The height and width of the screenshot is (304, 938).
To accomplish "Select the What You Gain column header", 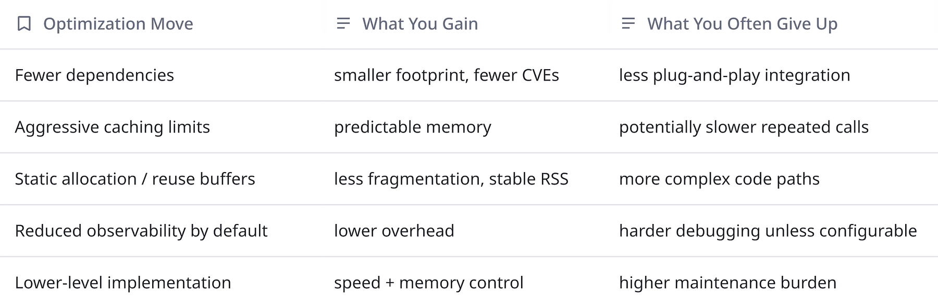I will (420, 24).
